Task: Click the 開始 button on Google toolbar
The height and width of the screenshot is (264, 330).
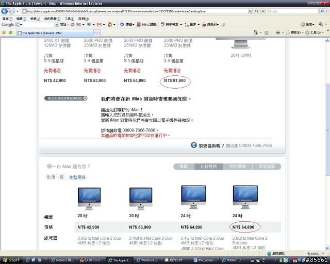Action: 63,24
